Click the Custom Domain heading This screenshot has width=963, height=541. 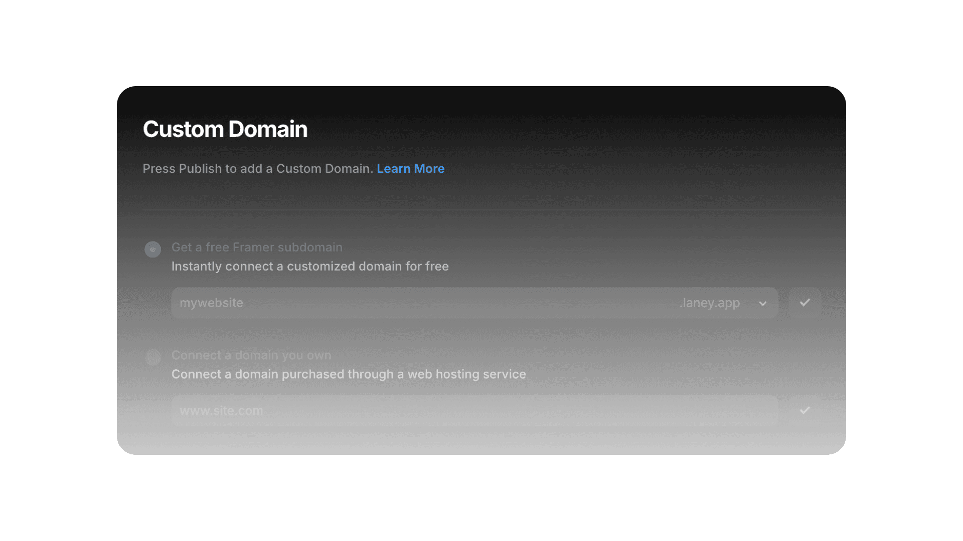click(225, 129)
